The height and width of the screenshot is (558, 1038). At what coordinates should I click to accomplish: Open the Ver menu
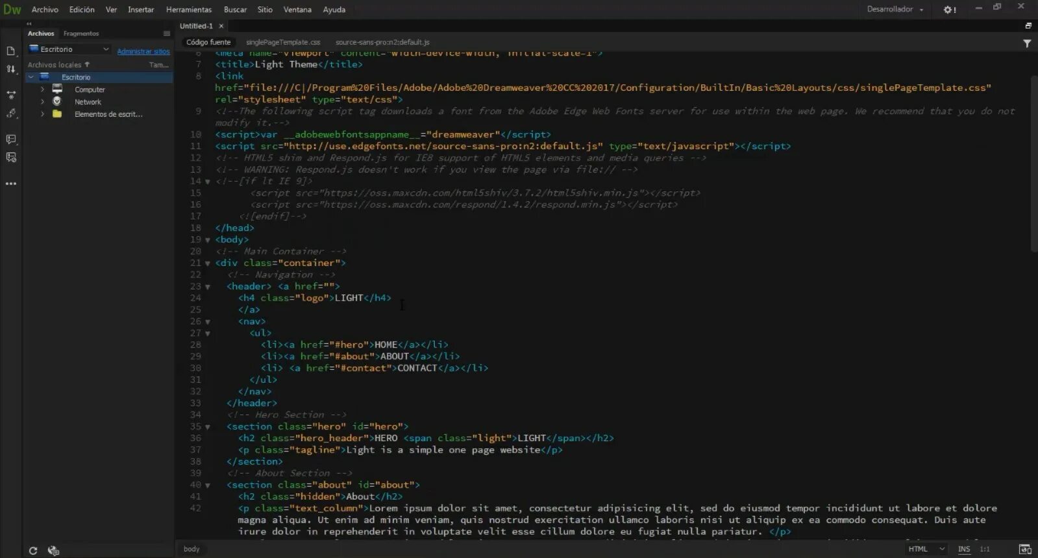coord(112,10)
